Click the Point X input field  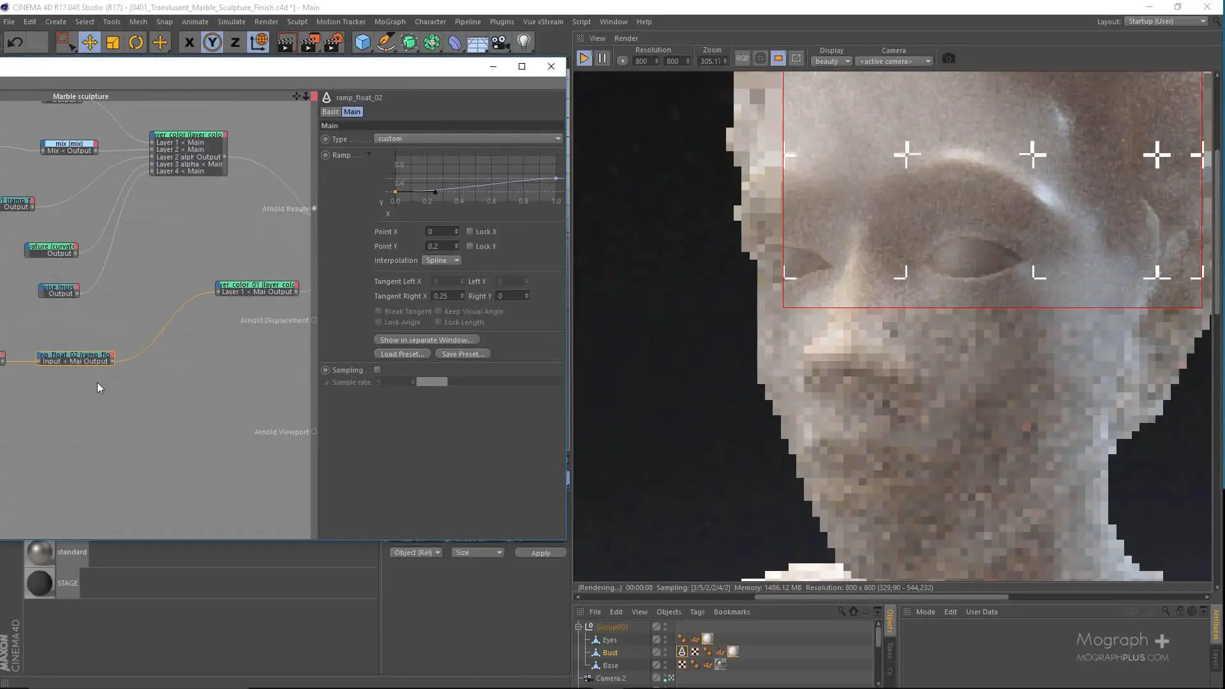click(442, 232)
